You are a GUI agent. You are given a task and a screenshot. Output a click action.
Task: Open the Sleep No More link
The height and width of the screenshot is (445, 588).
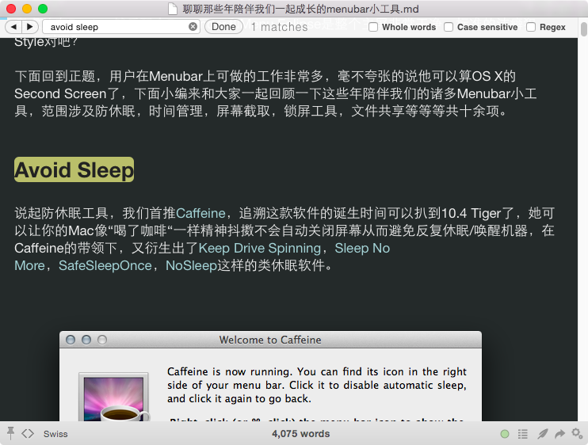tap(362, 249)
